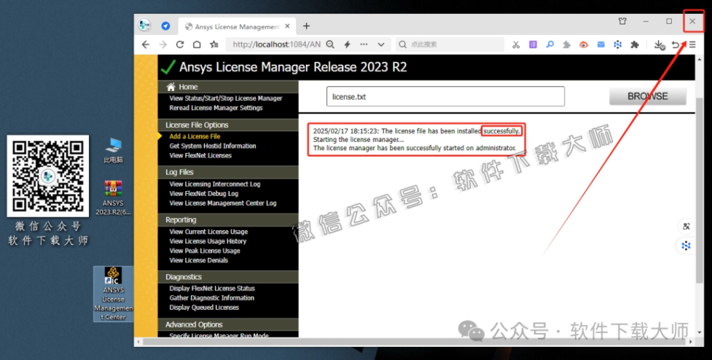
Task: Open View Peak License Usage
Action: 204,251
